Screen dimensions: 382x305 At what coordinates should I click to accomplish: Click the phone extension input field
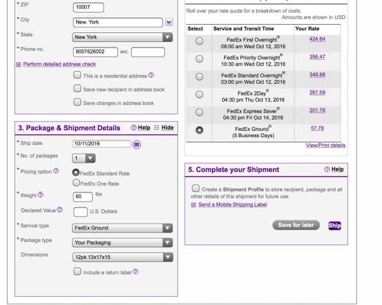pos(148,52)
